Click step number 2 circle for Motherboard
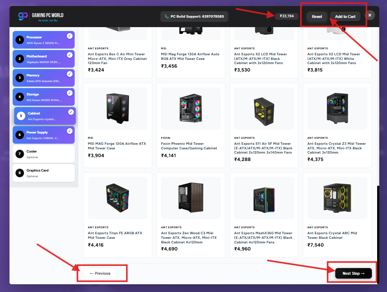The width and height of the screenshot is (387, 292). (20, 59)
